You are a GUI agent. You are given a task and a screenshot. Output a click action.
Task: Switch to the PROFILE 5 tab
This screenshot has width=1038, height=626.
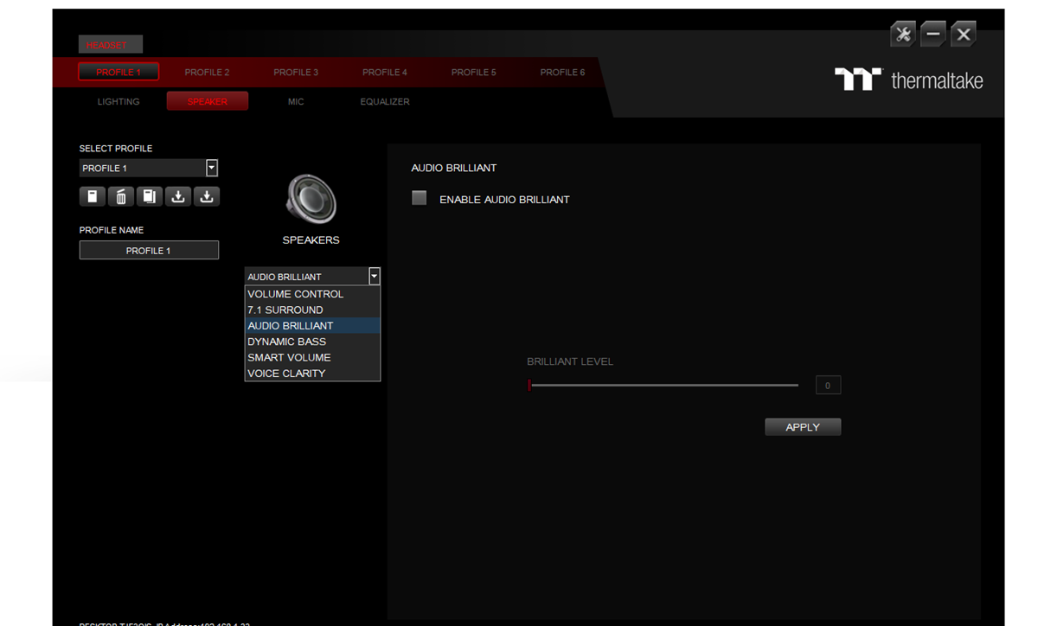click(x=474, y=72)
